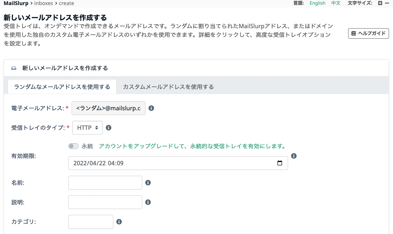Click info icon beside 説明 field

pos(148,202)
